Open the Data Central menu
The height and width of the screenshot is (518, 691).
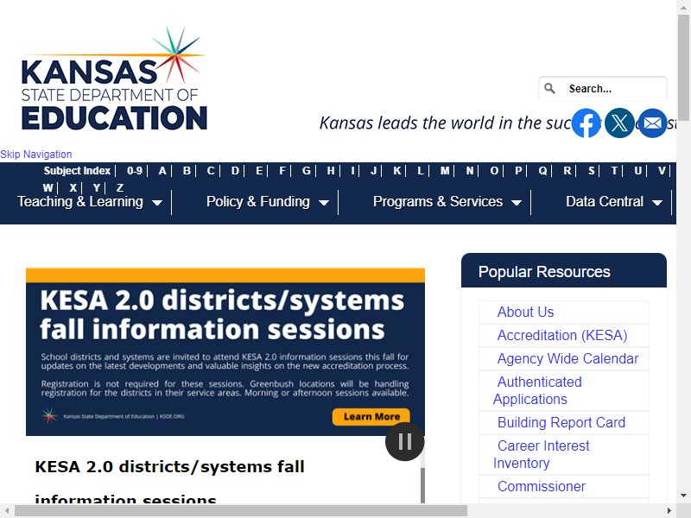604,202
